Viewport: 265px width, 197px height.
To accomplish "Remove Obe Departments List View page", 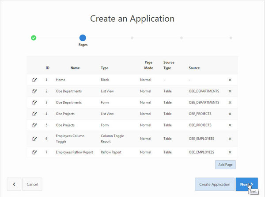I will click(230, 91).
